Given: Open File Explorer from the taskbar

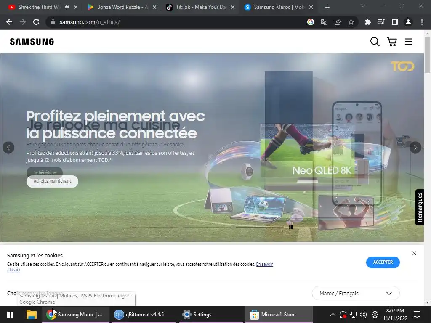Looking at the screenshot, I should pyautogui.click(x=31, y=315).
